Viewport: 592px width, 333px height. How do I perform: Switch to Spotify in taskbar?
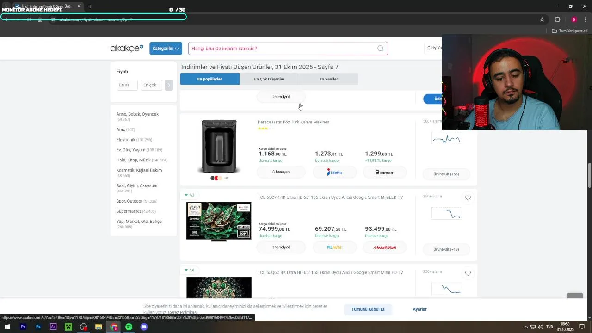pyautogui.click(x=129, y=327)
